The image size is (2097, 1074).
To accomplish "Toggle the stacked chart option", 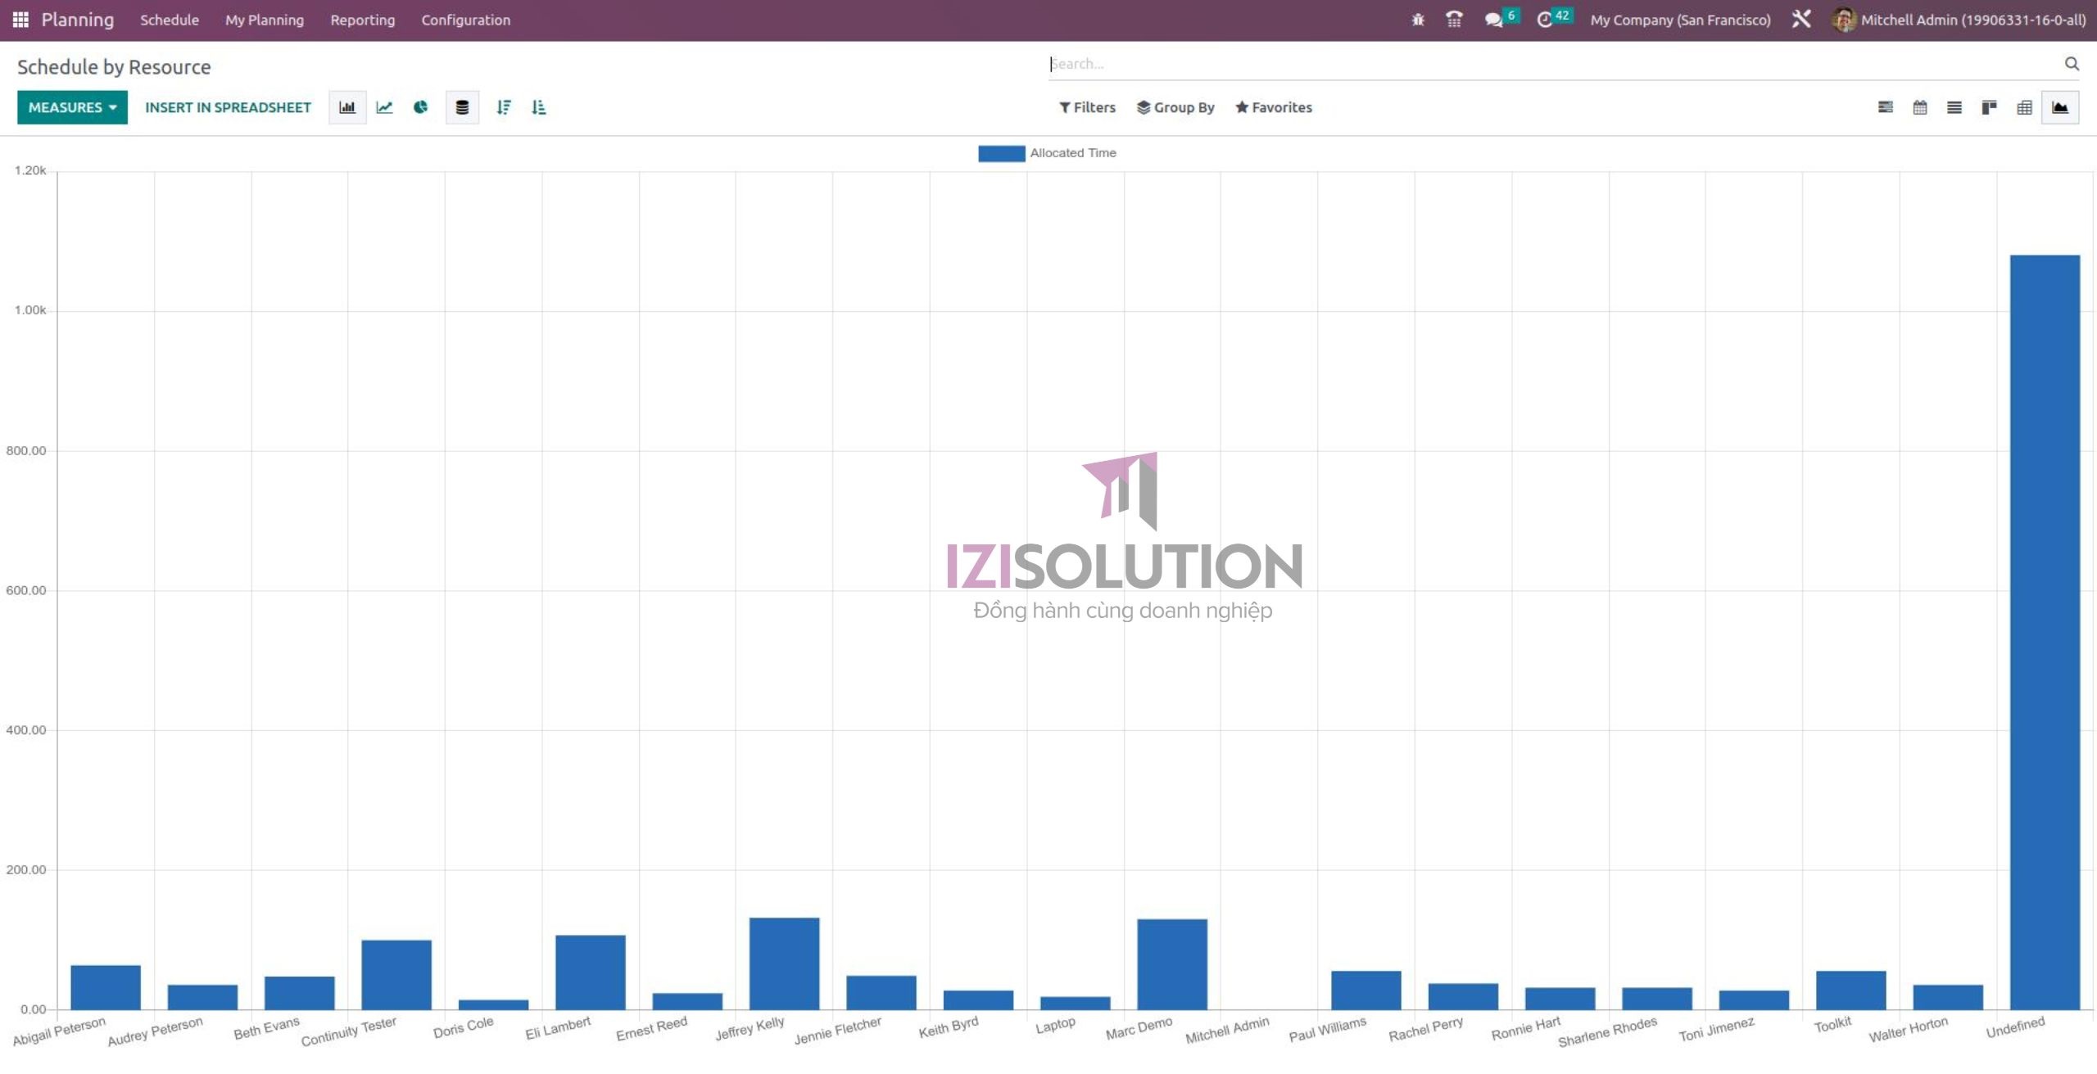I will (462, 107).
